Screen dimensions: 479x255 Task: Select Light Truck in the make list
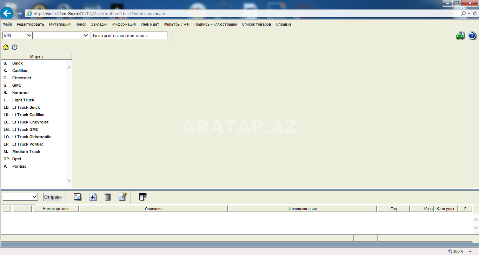(23, 100)
